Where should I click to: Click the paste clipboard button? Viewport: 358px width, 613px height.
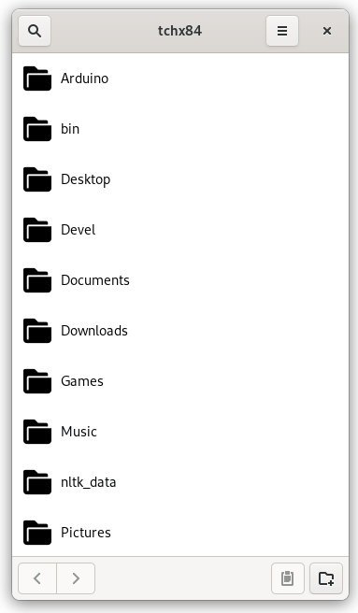point(288,578)
